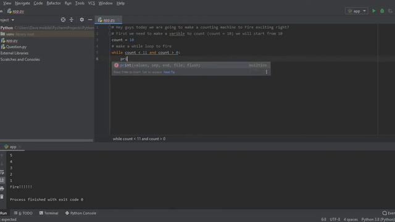
Task: Select app.py in the breadcrumb bar
Action: 16,11
